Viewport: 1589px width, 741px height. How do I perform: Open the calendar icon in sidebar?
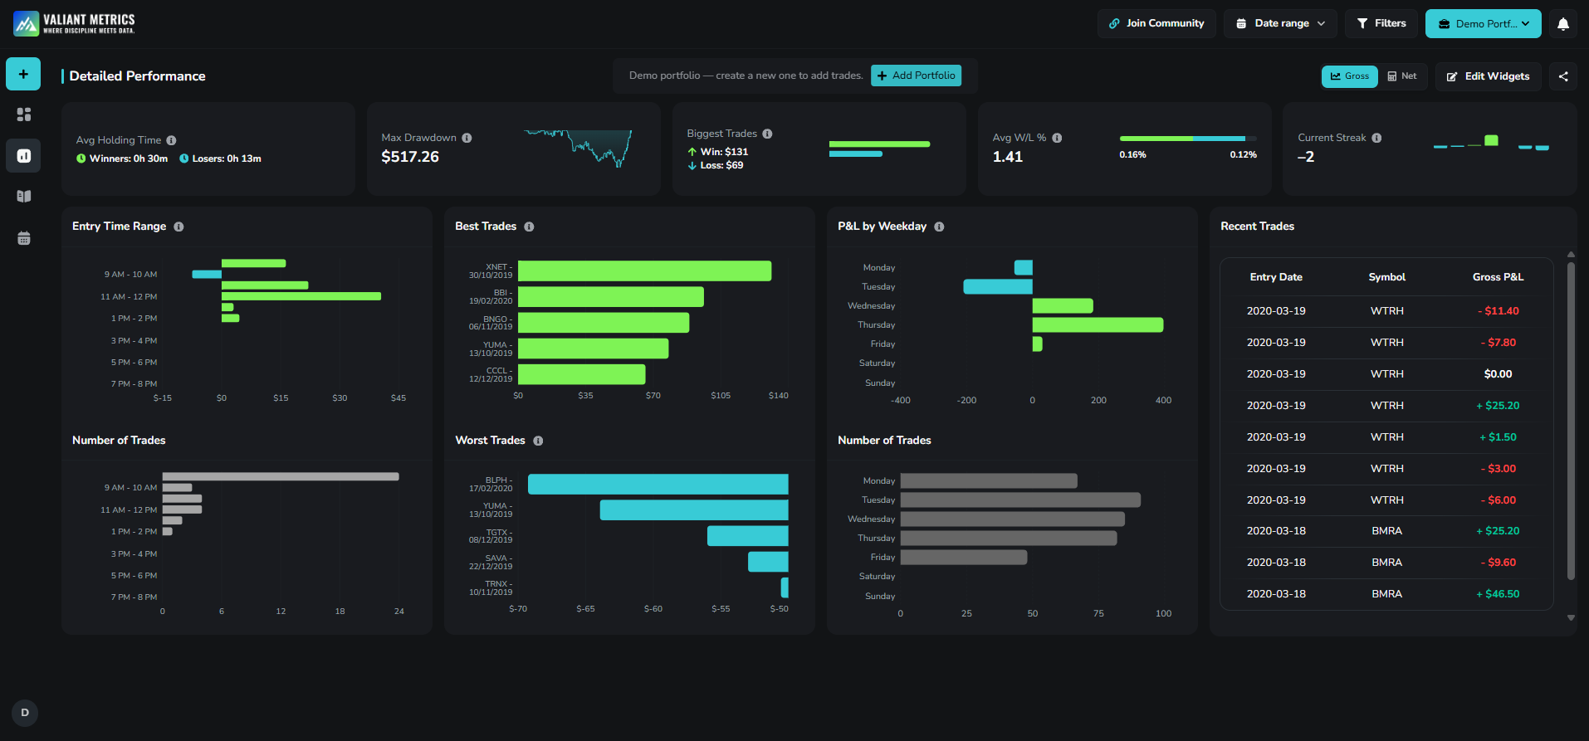[x=23, y=238]
